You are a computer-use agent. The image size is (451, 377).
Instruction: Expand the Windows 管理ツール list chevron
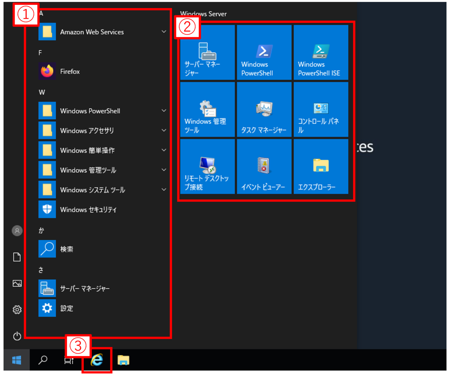(164, 170)
